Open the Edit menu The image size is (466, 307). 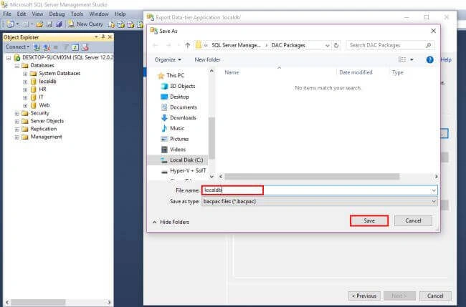pos(22,14)
